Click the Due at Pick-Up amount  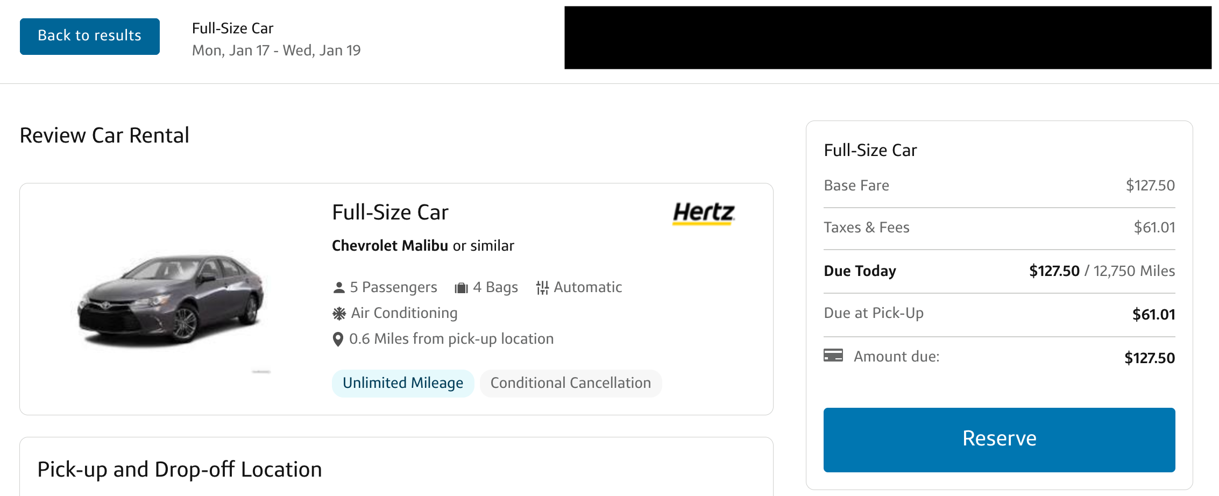point(1153,314)
